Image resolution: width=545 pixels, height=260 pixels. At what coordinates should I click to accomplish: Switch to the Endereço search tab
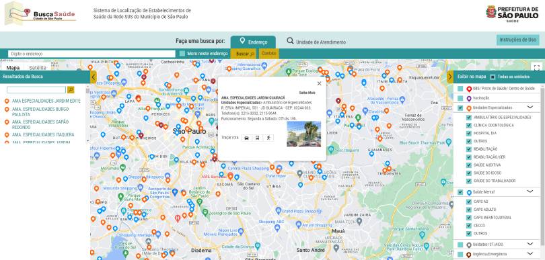tap(253, 42)
